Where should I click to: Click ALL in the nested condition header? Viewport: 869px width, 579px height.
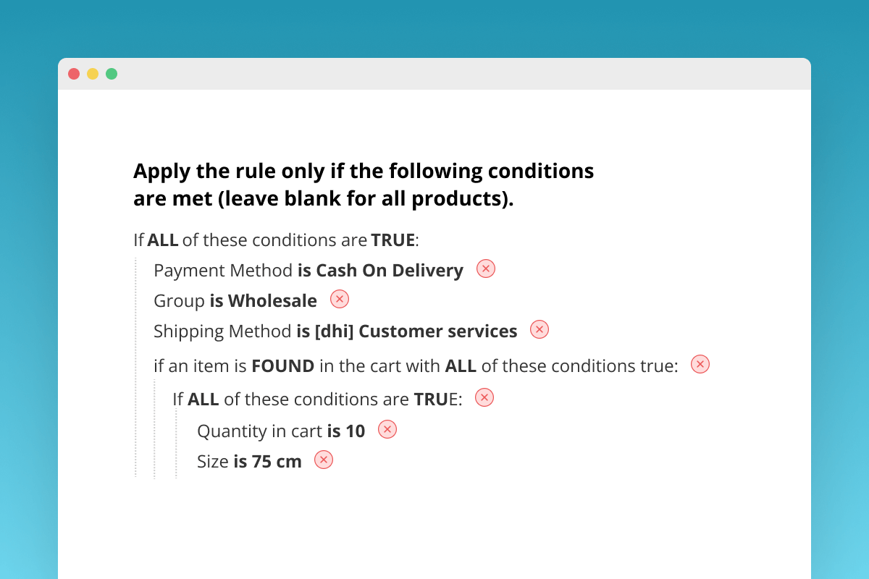click(x=203, y=399)
